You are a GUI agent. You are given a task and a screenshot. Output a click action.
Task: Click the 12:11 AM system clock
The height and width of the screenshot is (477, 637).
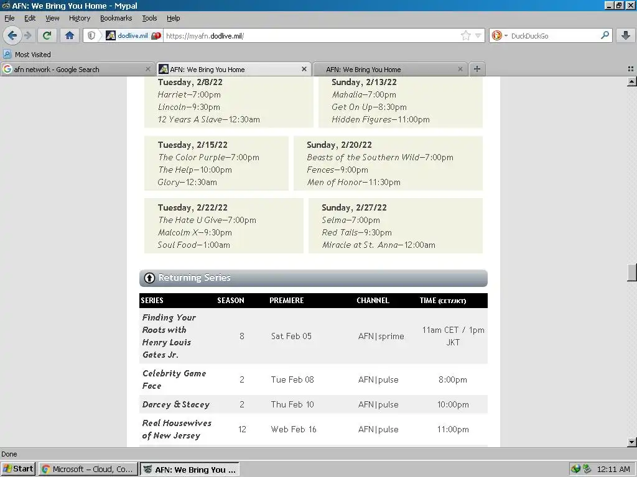coord(613,470)
